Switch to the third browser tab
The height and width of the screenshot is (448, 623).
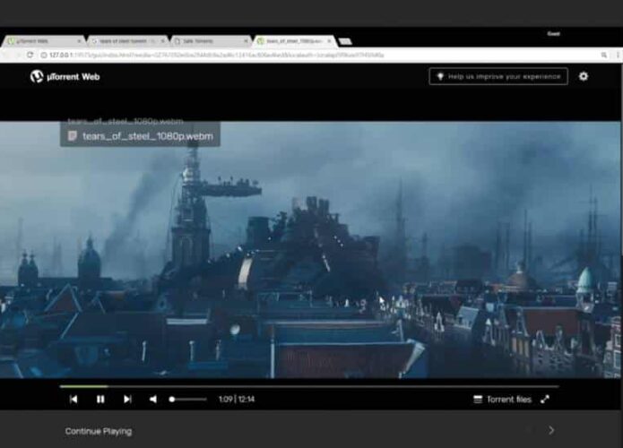pos(211,41)
